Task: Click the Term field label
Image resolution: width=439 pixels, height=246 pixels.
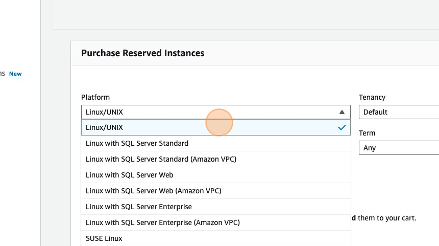Action: pyautogui.click(x=367, y=133)
